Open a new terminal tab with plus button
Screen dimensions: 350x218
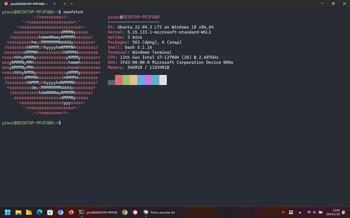point(65,4)
